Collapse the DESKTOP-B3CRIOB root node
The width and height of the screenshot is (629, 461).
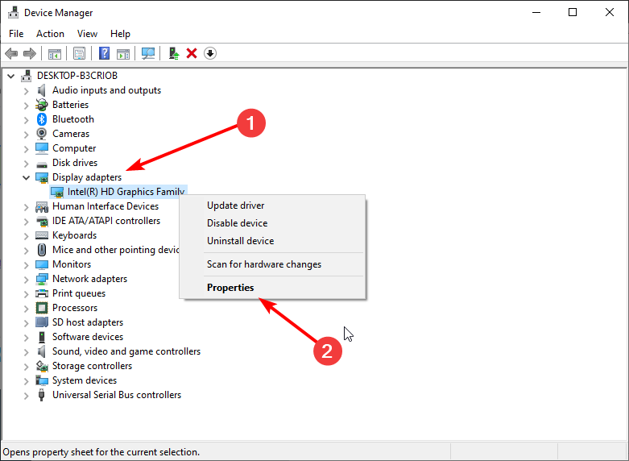pyautogui.click(x=11, y=76)
